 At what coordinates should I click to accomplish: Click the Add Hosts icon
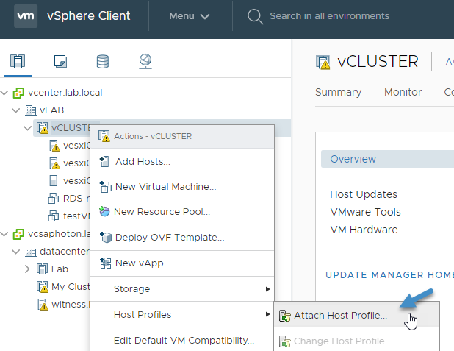104,162
